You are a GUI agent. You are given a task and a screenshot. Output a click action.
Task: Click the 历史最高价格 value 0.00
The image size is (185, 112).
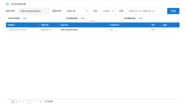83,18
